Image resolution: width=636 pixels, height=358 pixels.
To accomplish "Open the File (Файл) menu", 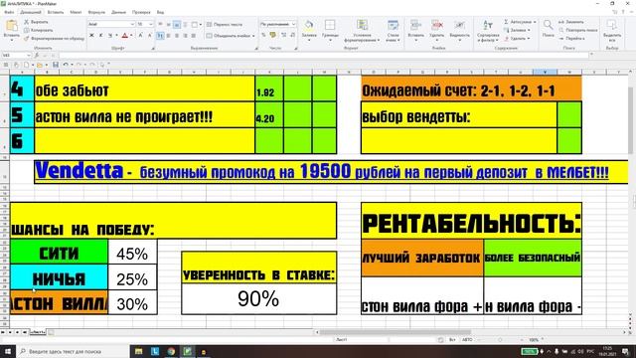I will click(9, 13).
